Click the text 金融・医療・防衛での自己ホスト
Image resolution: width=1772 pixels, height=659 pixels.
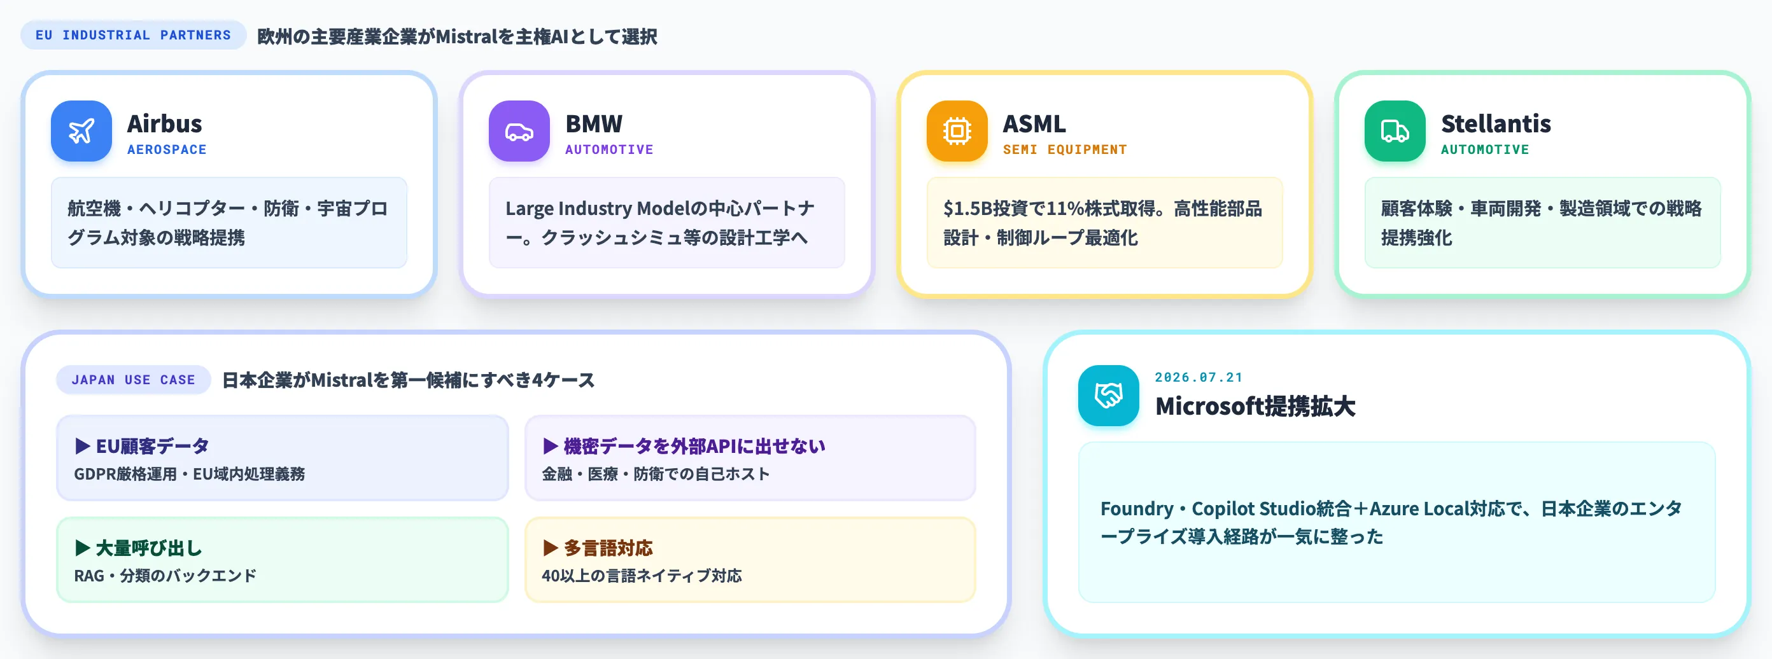click(x=656, y=473)
